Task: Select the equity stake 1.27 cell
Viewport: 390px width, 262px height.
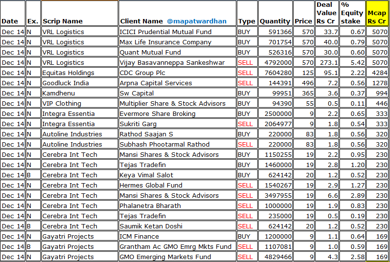Action: click(x=353, y=185)
